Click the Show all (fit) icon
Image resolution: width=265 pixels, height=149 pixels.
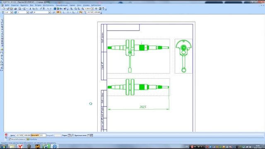[100, 9]
